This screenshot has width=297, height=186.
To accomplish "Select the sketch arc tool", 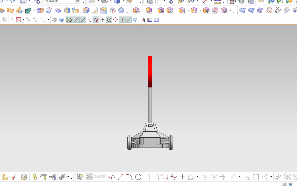I will click(129, 177).
